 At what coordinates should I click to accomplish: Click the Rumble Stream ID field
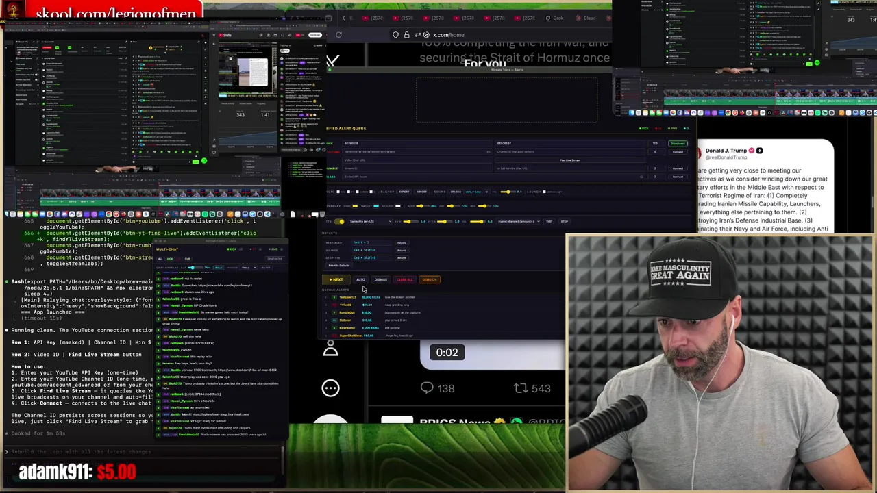417,168
